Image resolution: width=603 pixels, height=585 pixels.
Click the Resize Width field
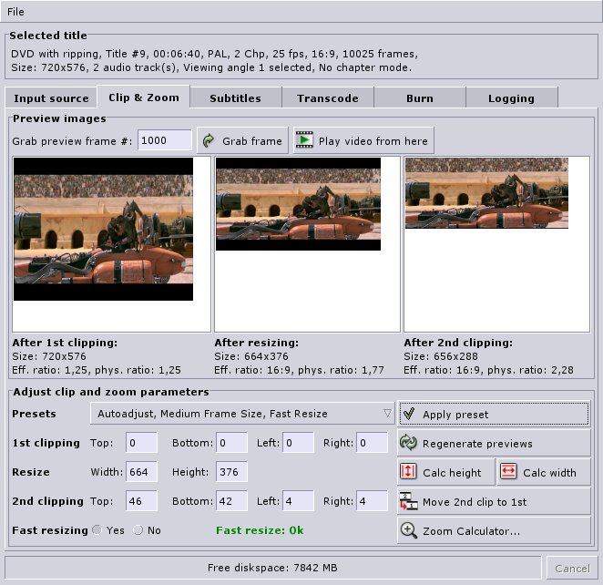[141, 472]
